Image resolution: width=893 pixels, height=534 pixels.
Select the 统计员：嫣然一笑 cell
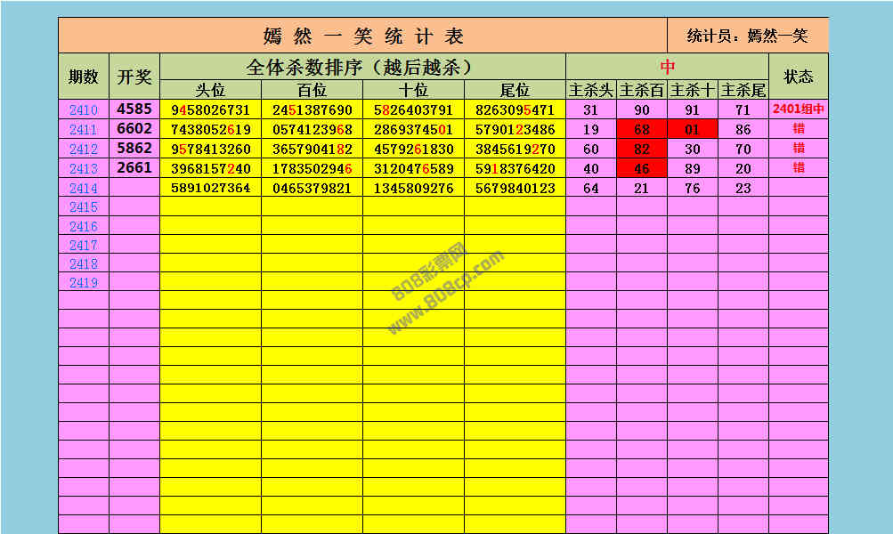(x=748, y=36)
